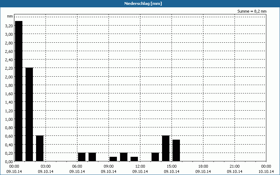The width and height of the screenshot is (280, 175).
Task: Click the first 0,20 bar after 06:00
Action: pos(82,157)
